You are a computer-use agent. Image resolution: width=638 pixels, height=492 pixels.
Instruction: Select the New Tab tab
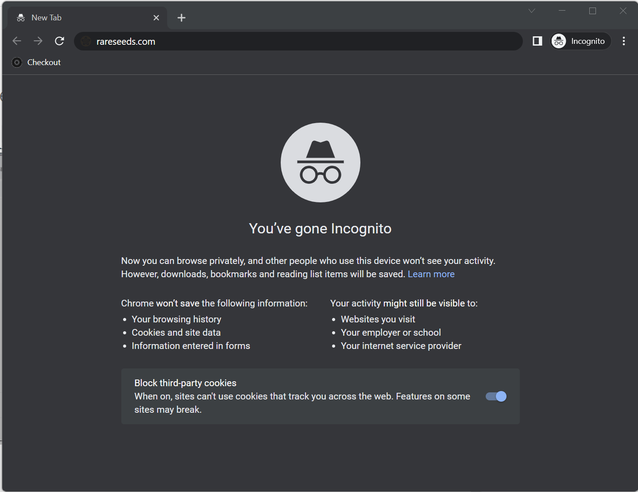click(87, 18)
